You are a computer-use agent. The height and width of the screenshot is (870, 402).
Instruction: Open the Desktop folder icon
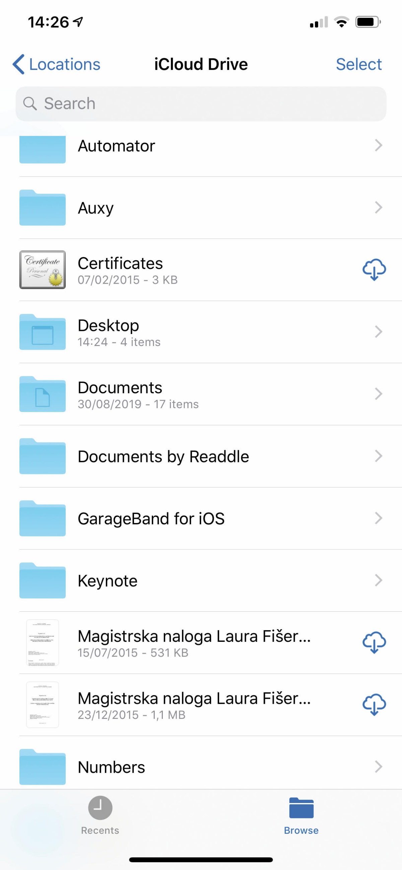click(42, 332)
